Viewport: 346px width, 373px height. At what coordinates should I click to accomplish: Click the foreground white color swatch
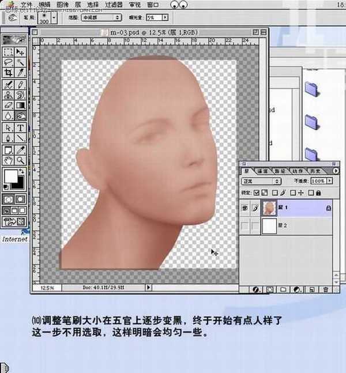click(10, 176)
